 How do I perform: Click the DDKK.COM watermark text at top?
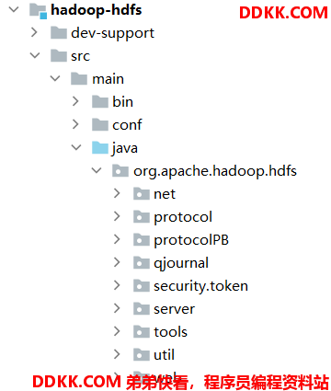[x=283, y=13]
